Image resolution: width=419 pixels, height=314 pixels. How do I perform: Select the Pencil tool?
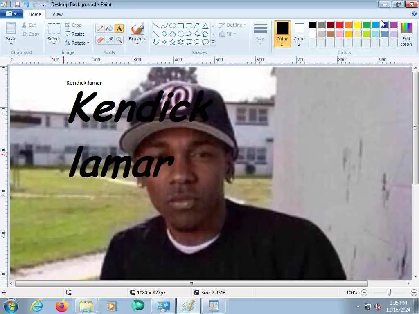(x=100, y=28)
